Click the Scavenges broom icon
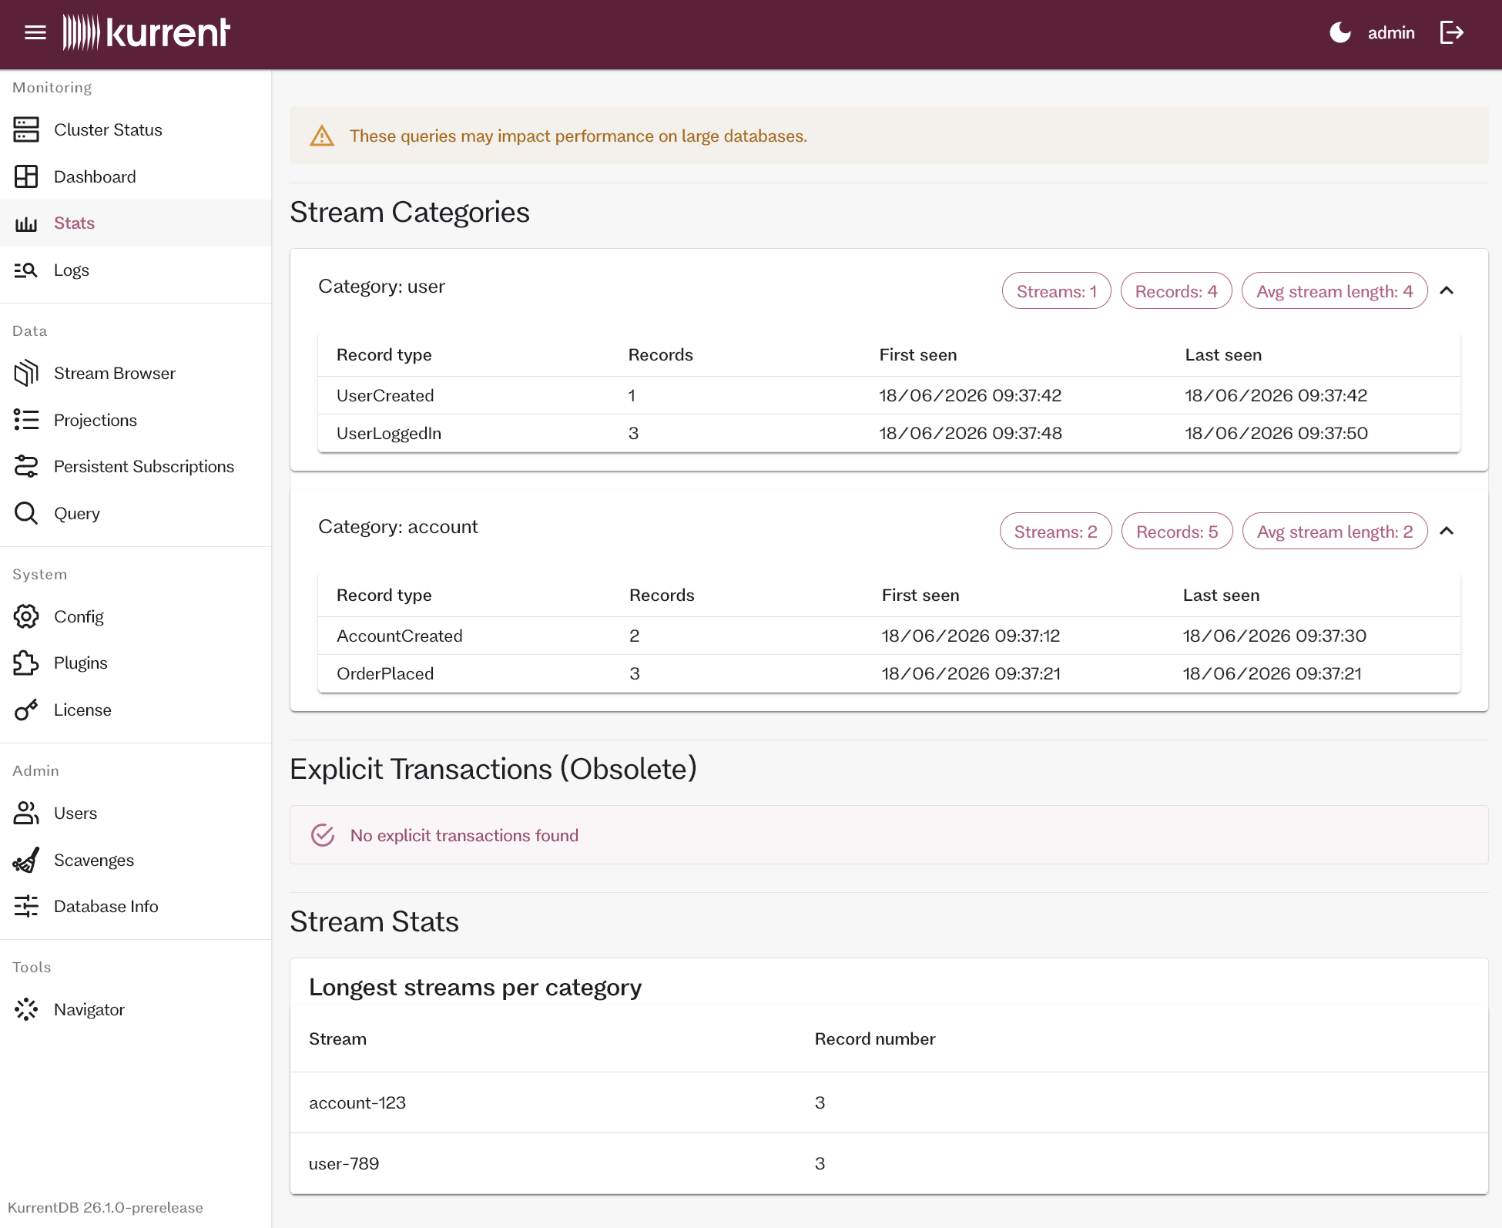This screenshot has width=1502, height=1228. click(x=26, y=860)
